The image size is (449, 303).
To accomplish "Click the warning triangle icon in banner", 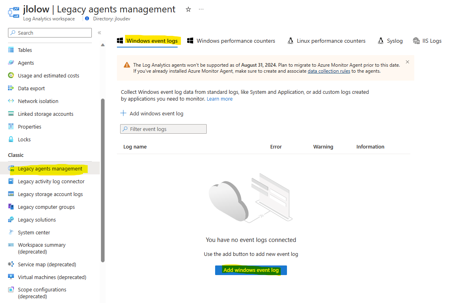I will click(127, 65).
